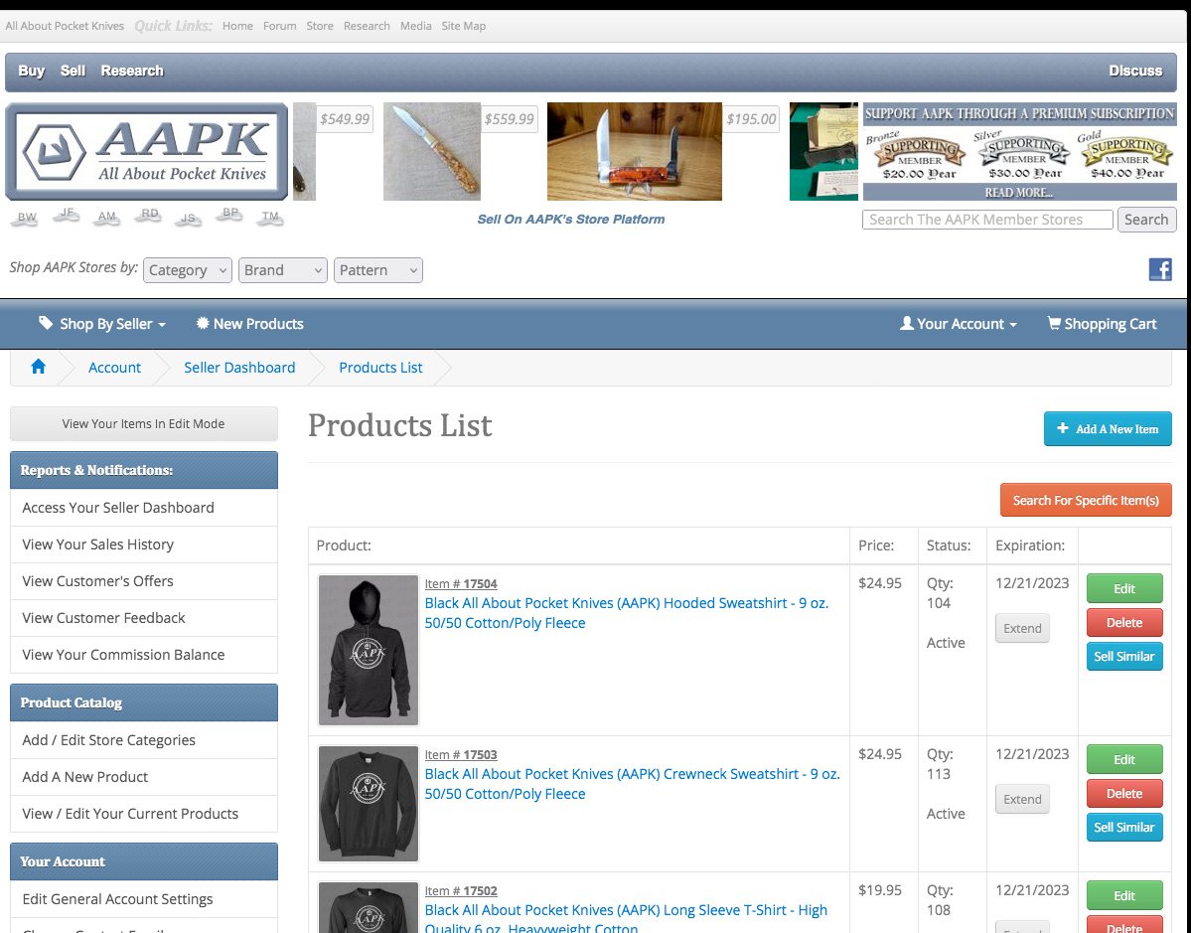The height and width of the screenshot is (933, 1191).
Task: Open the Black AAPK Hooded Sweatshirt product link
Action: click(626, 613)
